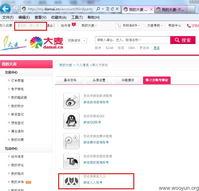This screenshot has width=199, height=191.
Task: Click the compatibility view icon in address bar
Action: click(108, 9)
